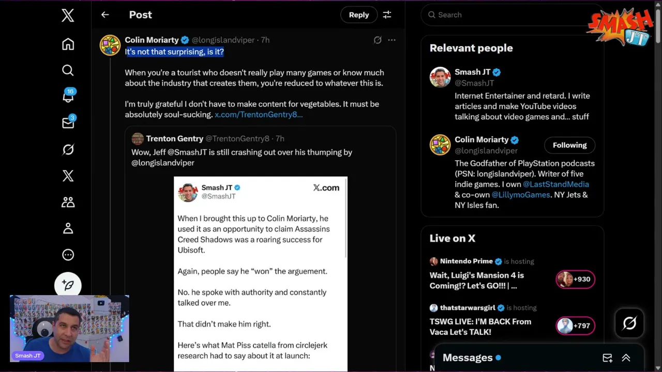Open the More circle menu in sidebar

click(x=68, y=255)
